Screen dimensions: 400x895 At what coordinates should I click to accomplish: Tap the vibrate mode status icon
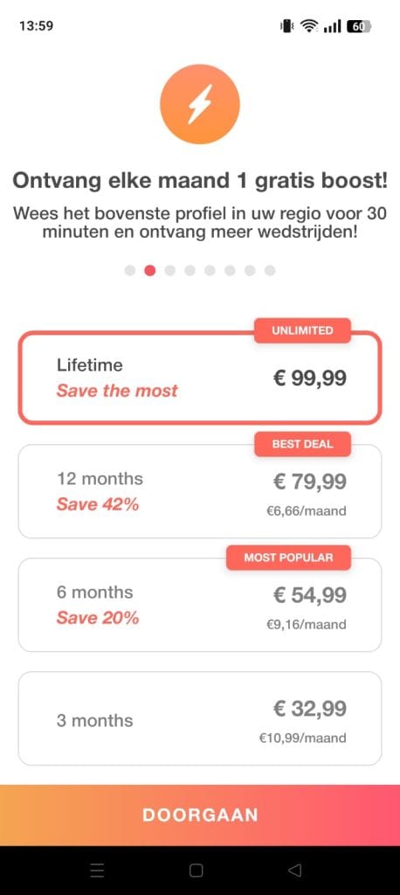pyautogui.click(x=286, y=26)
